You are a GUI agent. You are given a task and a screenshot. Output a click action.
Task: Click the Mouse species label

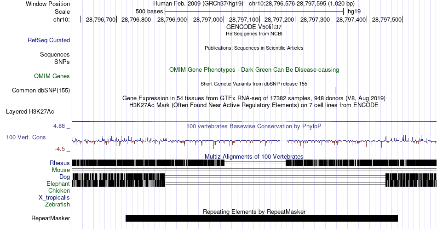(61, 170)
